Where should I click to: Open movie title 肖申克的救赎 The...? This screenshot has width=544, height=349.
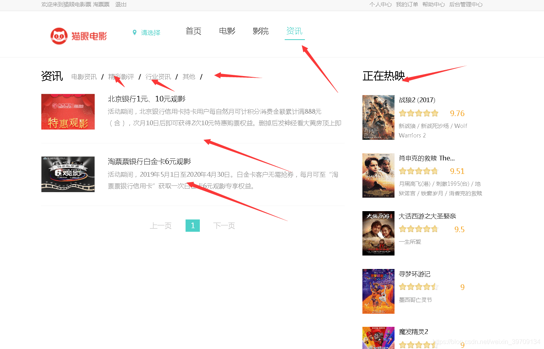pos(427,158)
